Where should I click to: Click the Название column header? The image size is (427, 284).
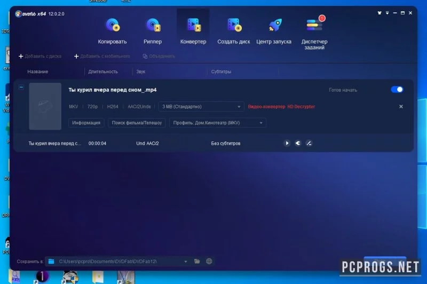click(37, 72)
